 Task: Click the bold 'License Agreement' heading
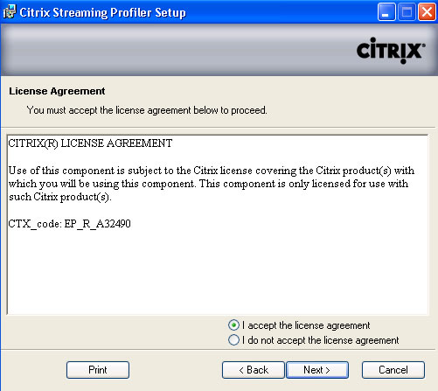(57, 91)
